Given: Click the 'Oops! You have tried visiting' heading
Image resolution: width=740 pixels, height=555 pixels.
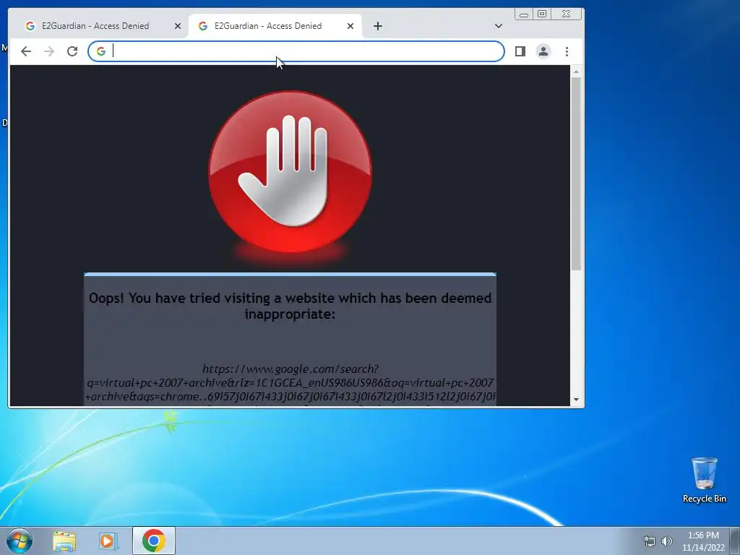Looking at the screenshot, I should coord(291,306).
